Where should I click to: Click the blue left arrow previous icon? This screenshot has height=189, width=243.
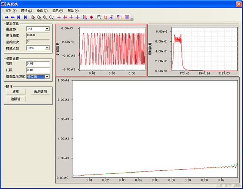coord(12,17)
